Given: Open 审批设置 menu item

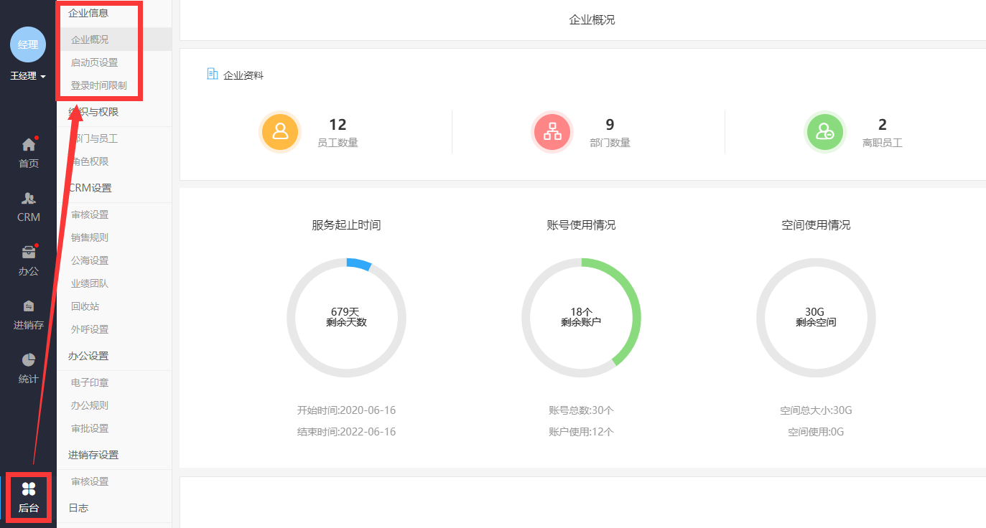Looking at the screenshot, I should point(90,428).
